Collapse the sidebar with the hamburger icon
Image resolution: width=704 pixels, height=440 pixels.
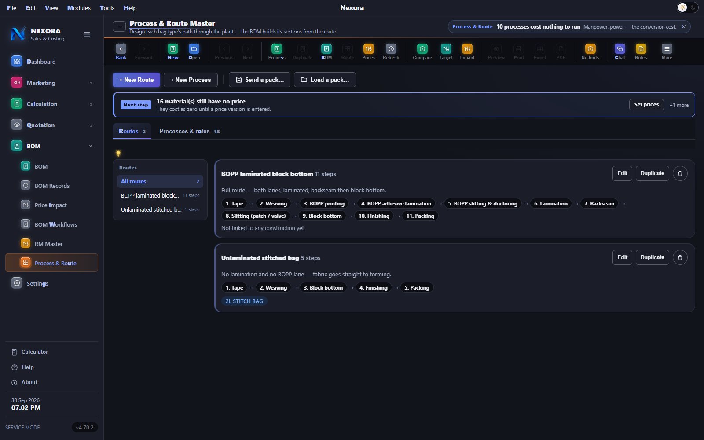pos(87,34)
